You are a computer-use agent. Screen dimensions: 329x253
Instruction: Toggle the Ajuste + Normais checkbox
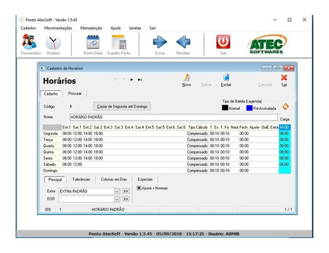(x=139, y=188)
